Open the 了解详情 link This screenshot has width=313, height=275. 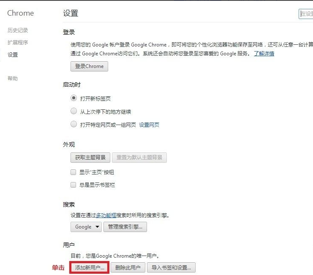tap(264, 54)
